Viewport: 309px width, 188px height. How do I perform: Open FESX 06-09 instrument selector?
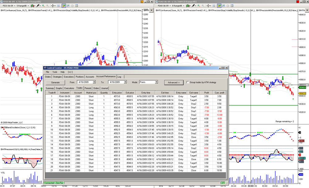point(8,6)
